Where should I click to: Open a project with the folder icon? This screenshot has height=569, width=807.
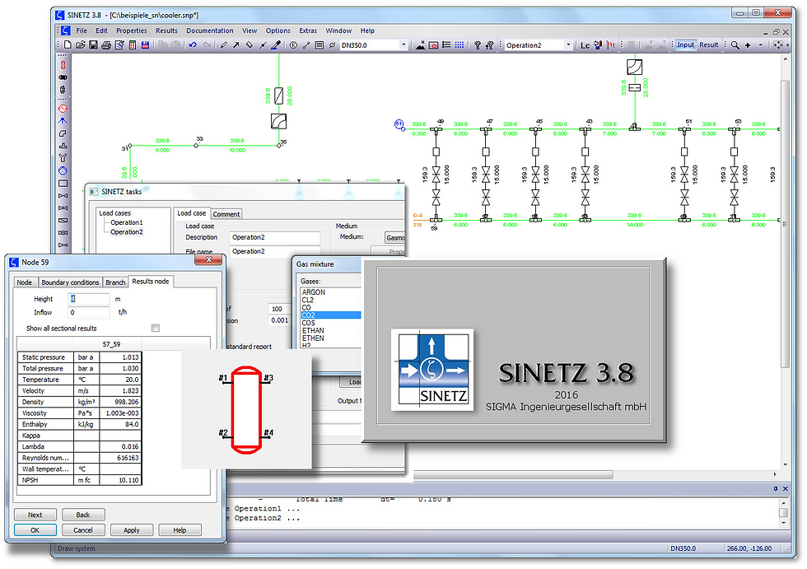pos(81,45)
